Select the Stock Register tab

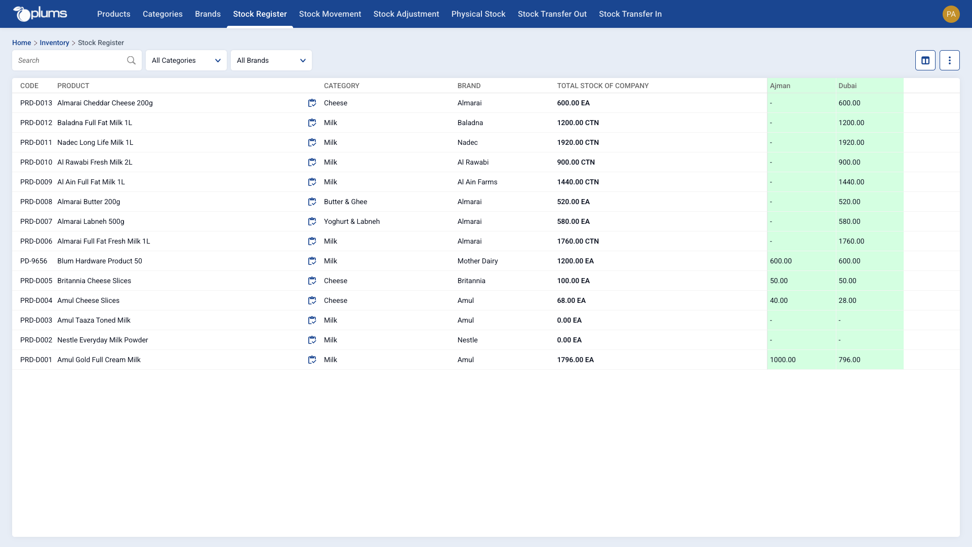(260, 14)
